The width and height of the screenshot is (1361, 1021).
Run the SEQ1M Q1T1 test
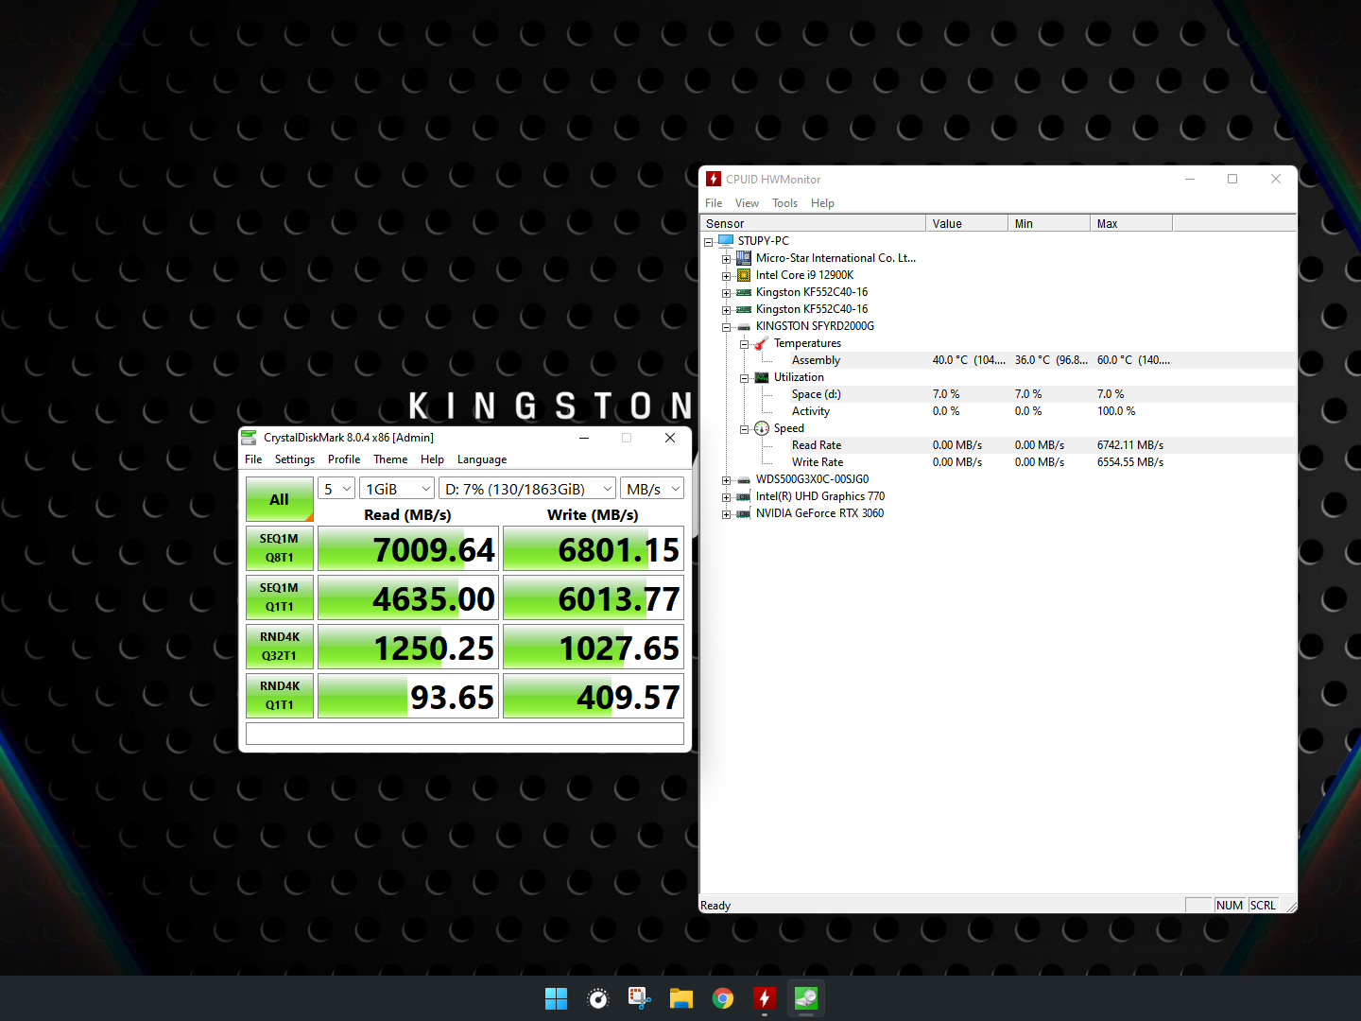[280, 597]
